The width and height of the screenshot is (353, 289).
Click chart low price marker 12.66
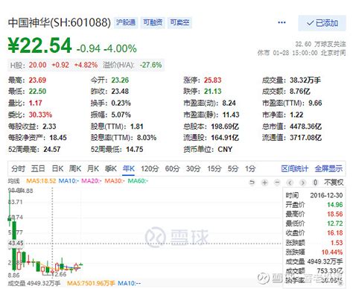tap(59, 274)
